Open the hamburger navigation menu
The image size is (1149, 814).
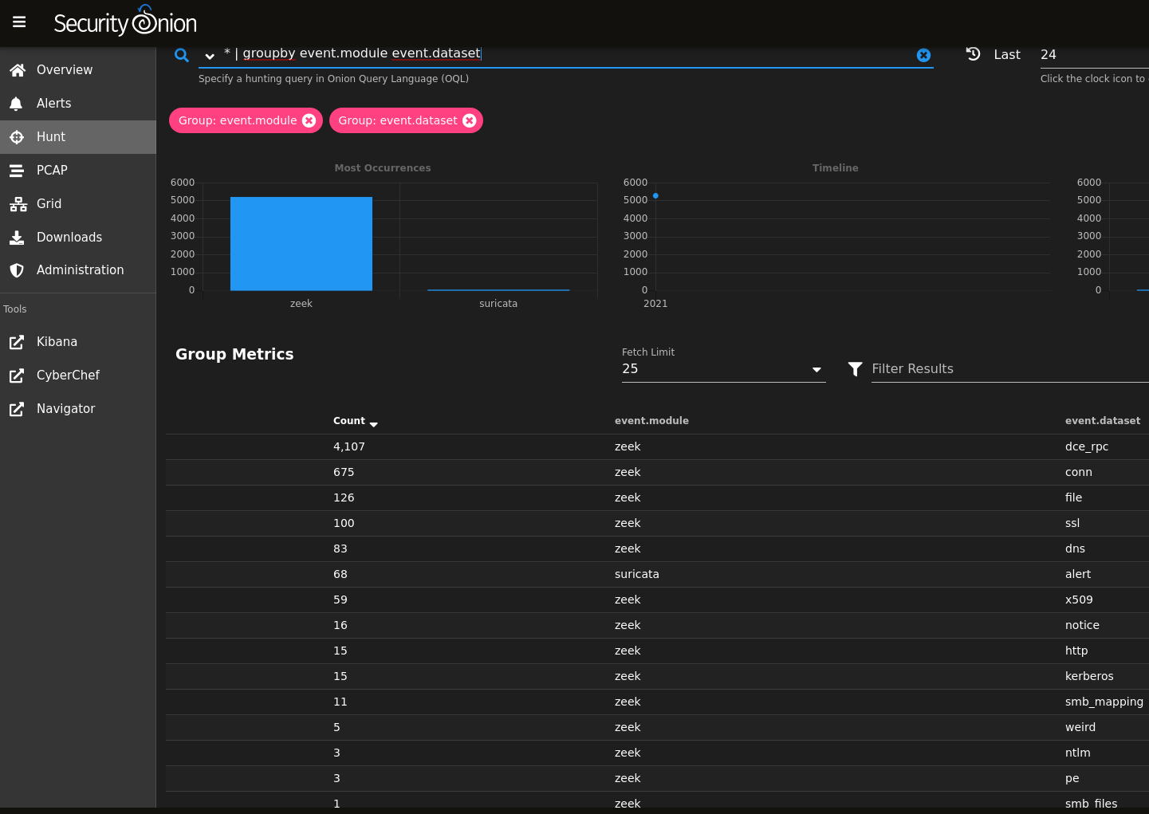click(x=19, y=22)
